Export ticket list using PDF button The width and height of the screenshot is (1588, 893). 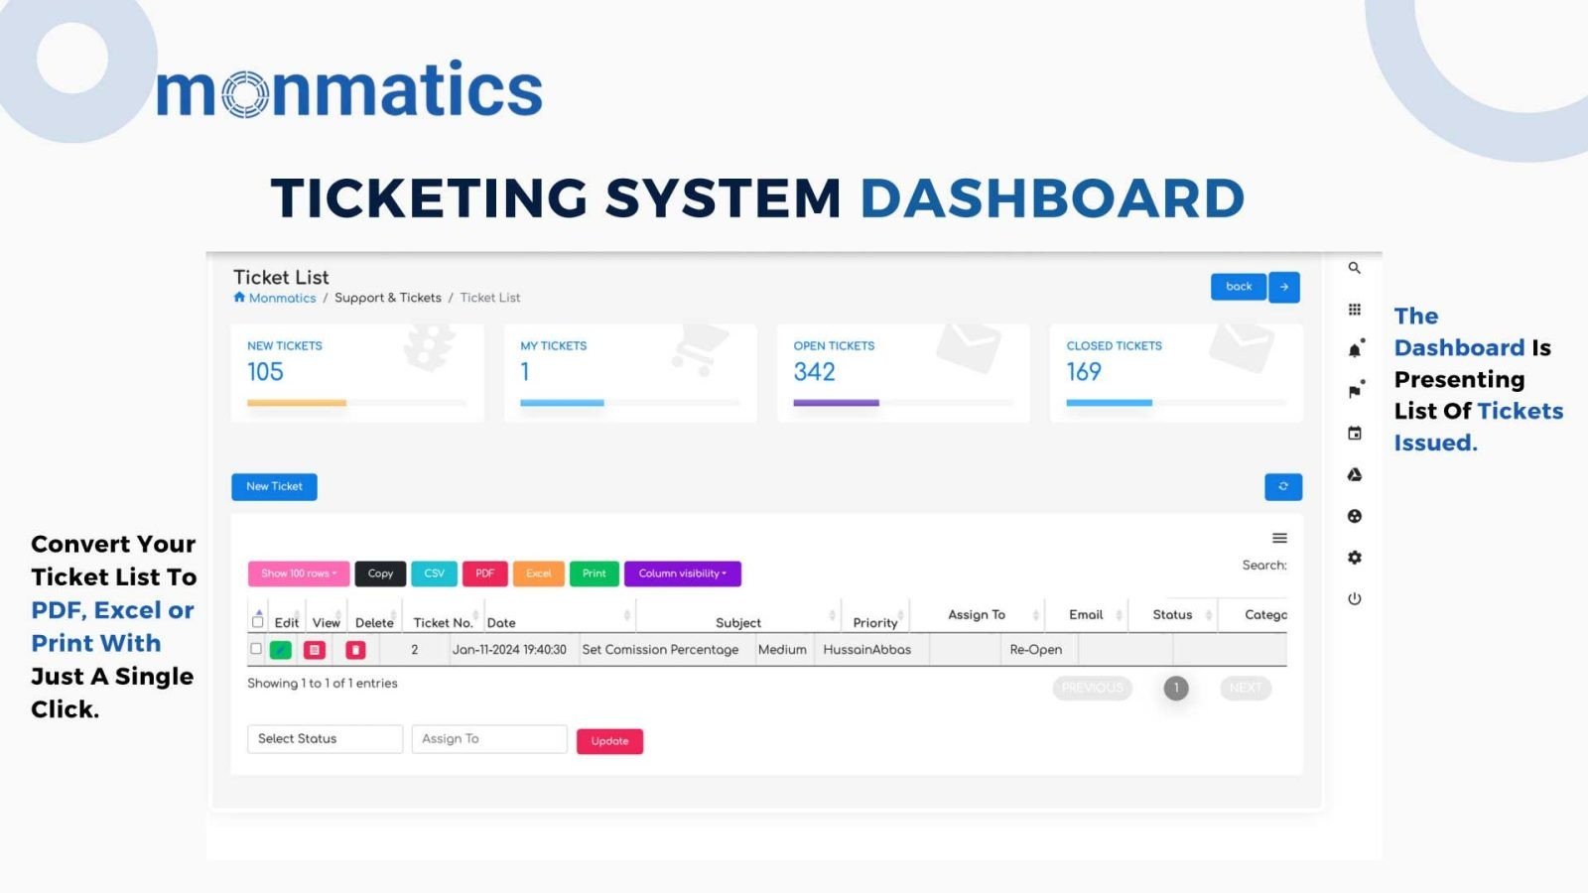484,574
